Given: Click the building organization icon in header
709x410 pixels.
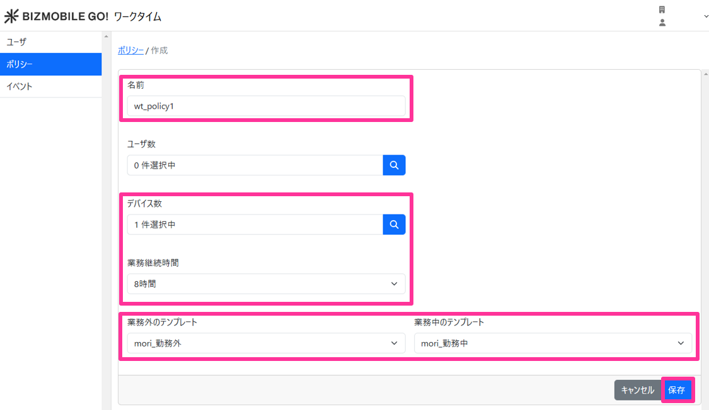Looking at the screenshot, I should pos(662,10).
